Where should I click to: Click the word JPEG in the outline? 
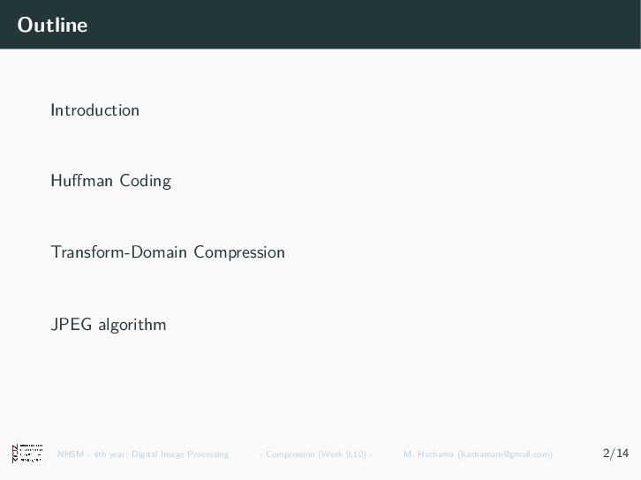tap(72, 325)
